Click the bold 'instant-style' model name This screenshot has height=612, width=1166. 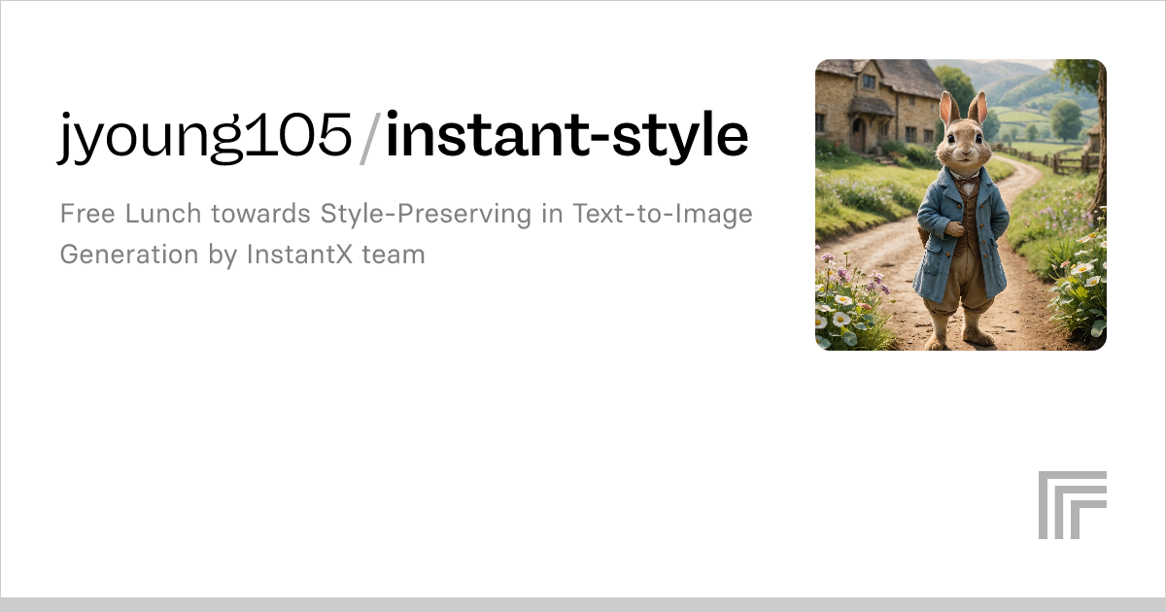coord(566,135)
